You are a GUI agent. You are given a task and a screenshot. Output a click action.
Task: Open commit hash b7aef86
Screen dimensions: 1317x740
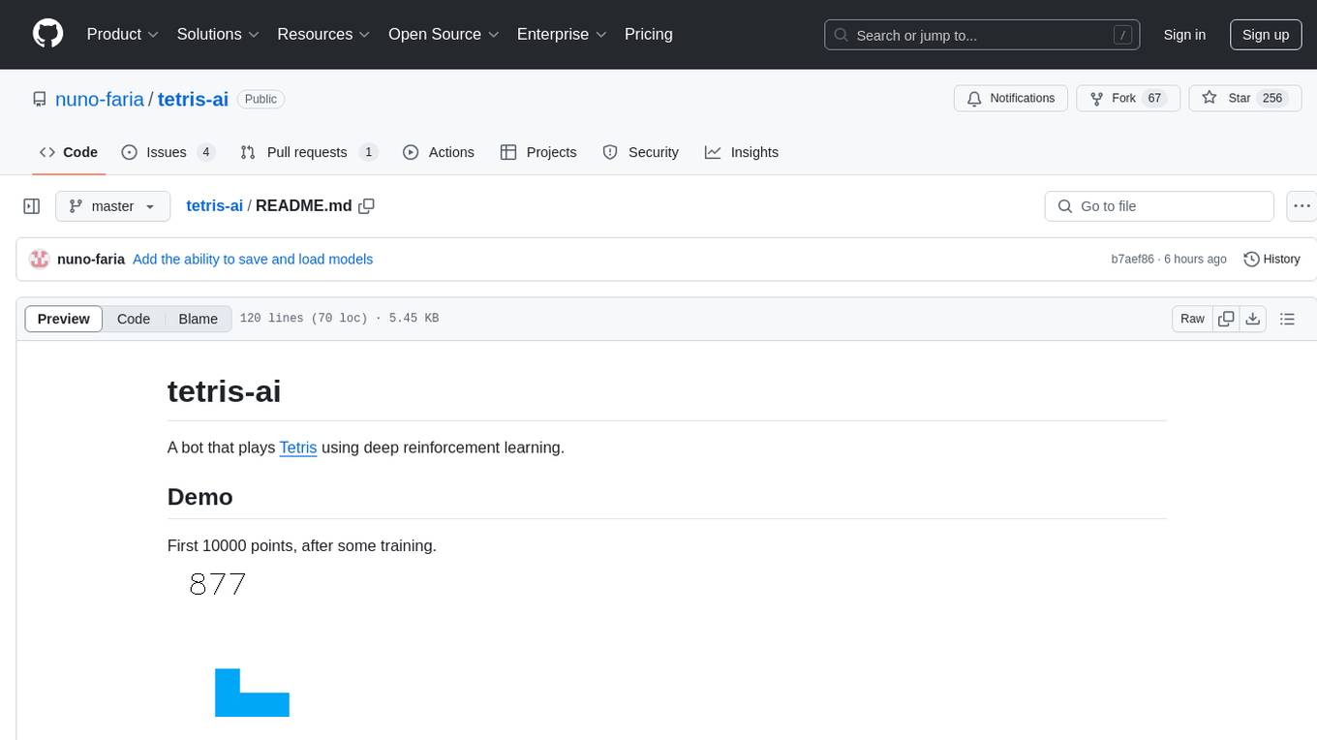coord(1133,260)
